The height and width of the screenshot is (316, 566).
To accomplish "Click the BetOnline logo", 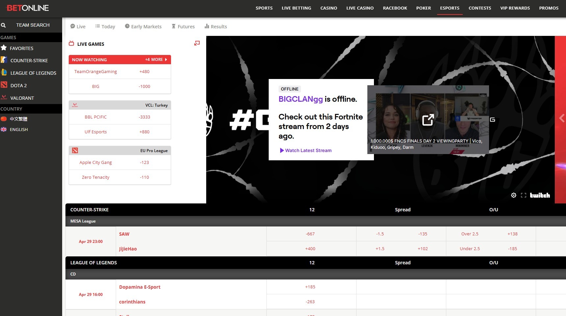I will tap(28, 8).
